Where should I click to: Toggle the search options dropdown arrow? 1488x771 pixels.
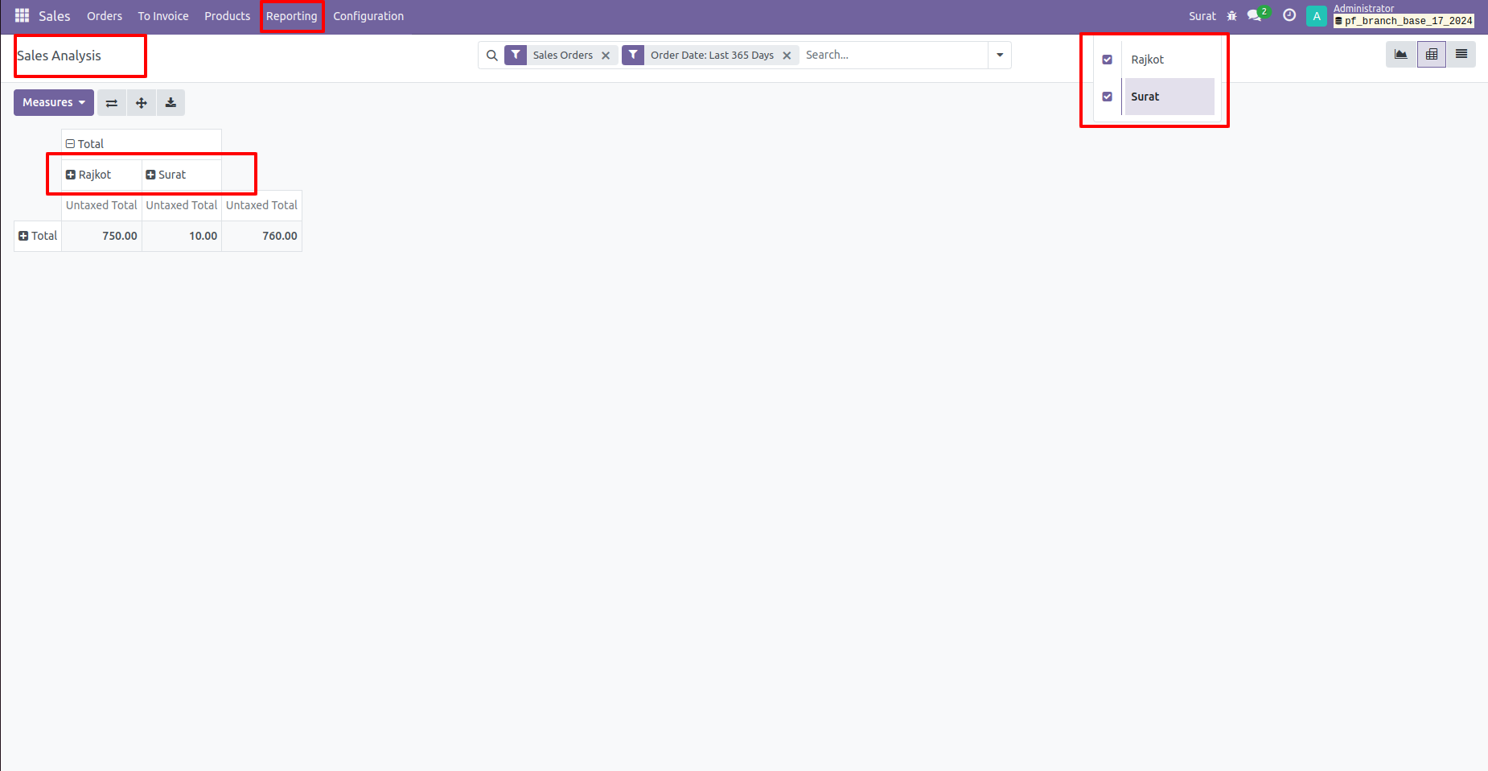pos(1000,56)
